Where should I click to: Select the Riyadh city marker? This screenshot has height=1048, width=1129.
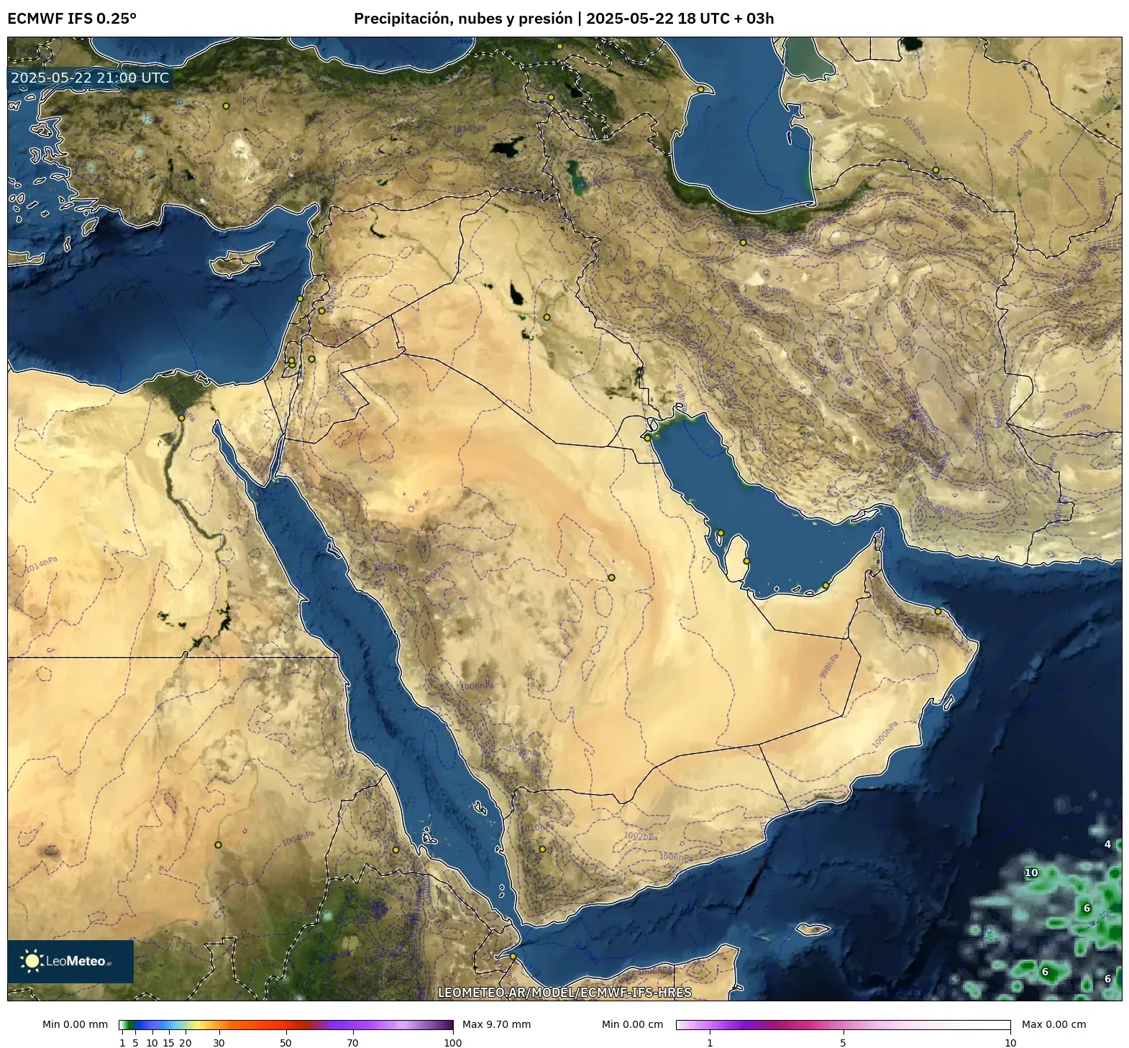tap(611, 577)
